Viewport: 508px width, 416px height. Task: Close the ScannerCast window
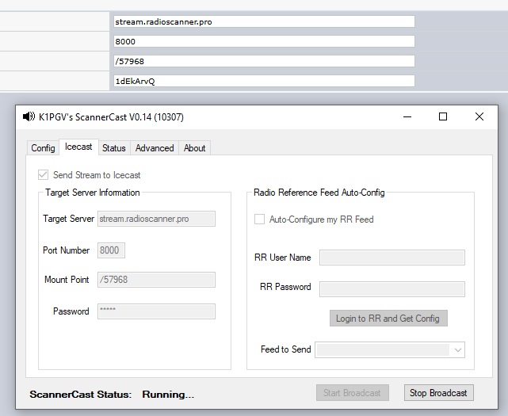coord(479,116)
